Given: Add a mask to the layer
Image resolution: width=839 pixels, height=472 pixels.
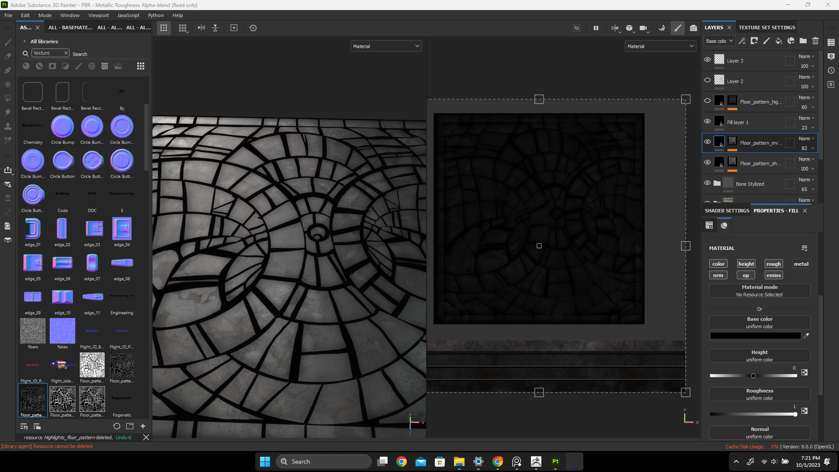Looking at the screenshot, I should tap(754, 41).
